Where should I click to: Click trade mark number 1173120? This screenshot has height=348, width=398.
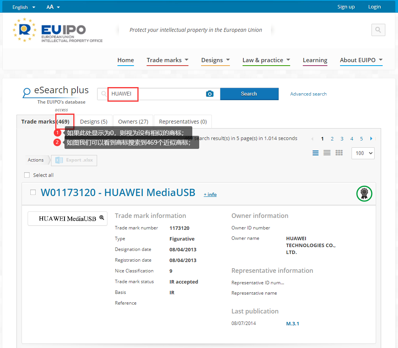click(180, 228)
